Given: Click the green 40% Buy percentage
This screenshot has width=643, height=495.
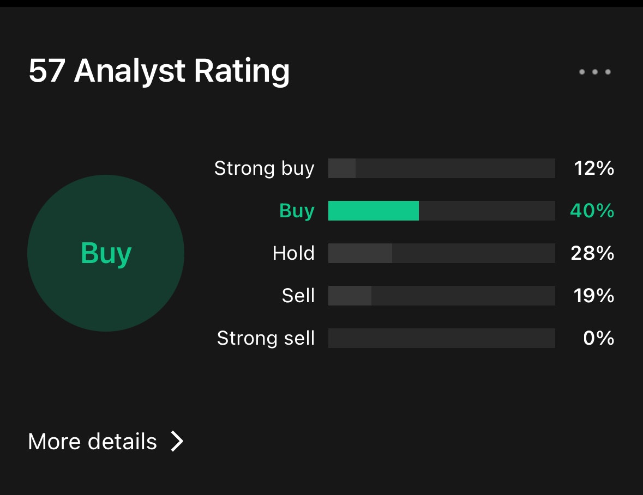Looking at the screenshot, I should (592, 211).
